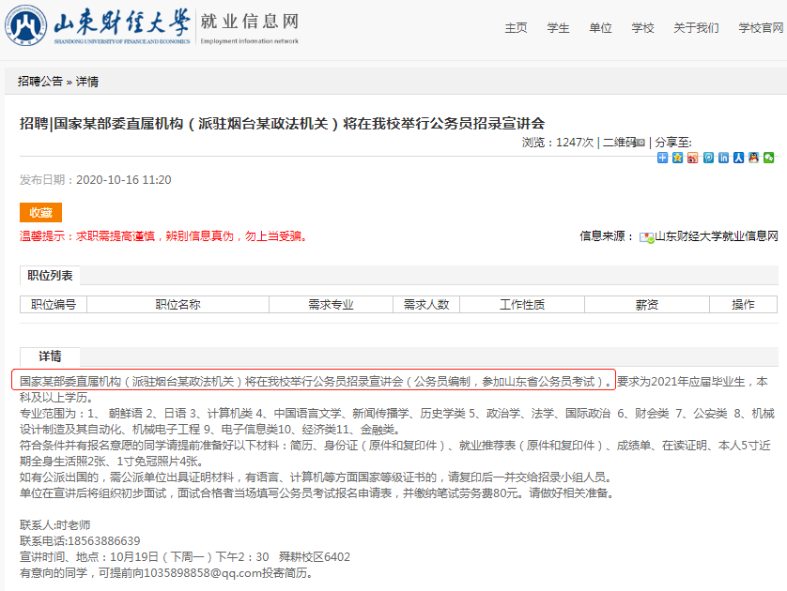The width and height of the screenshot is (787, 591).
Task: Click the 需求人数 column header
Action: [426, 305]
